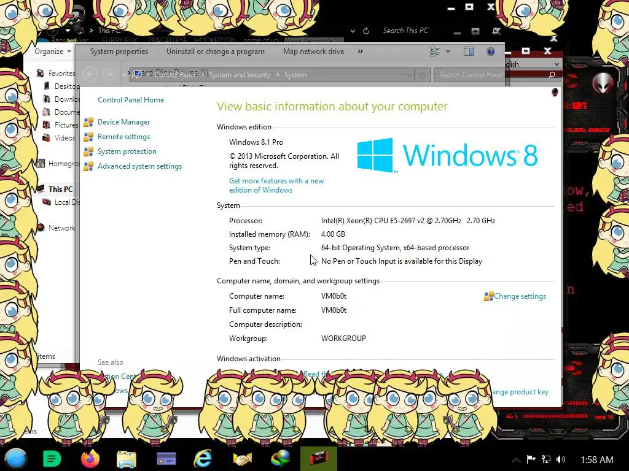Screen dimensions: 629x471
Task: Click System and Security breadcrumb
Action: click(x=240, y=75)
